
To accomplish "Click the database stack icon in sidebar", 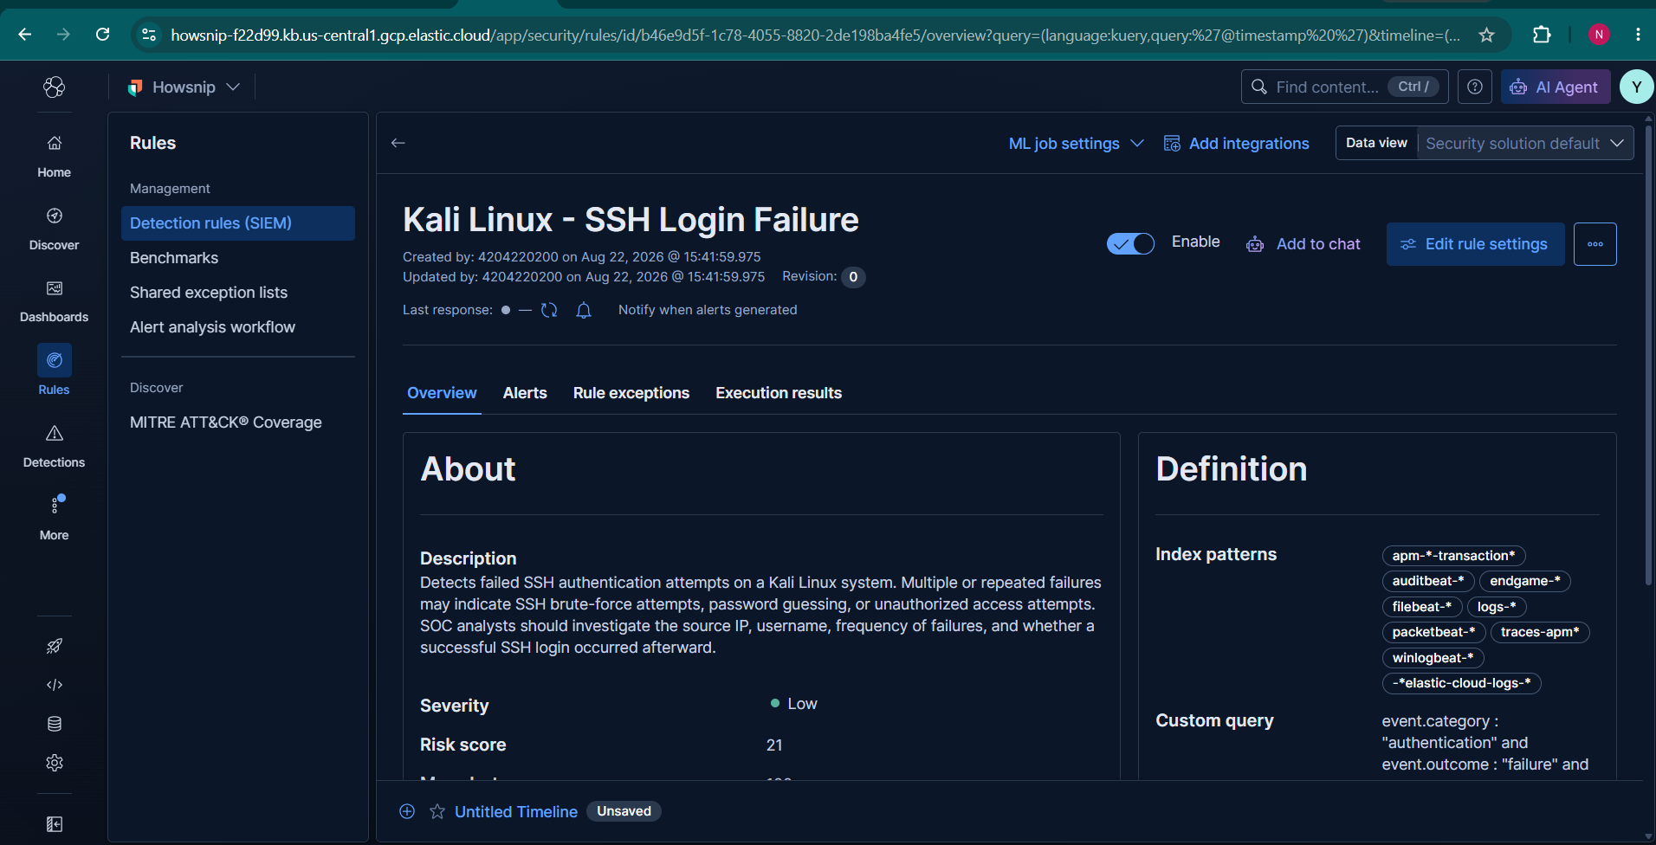I will click(x=55, y=724).
